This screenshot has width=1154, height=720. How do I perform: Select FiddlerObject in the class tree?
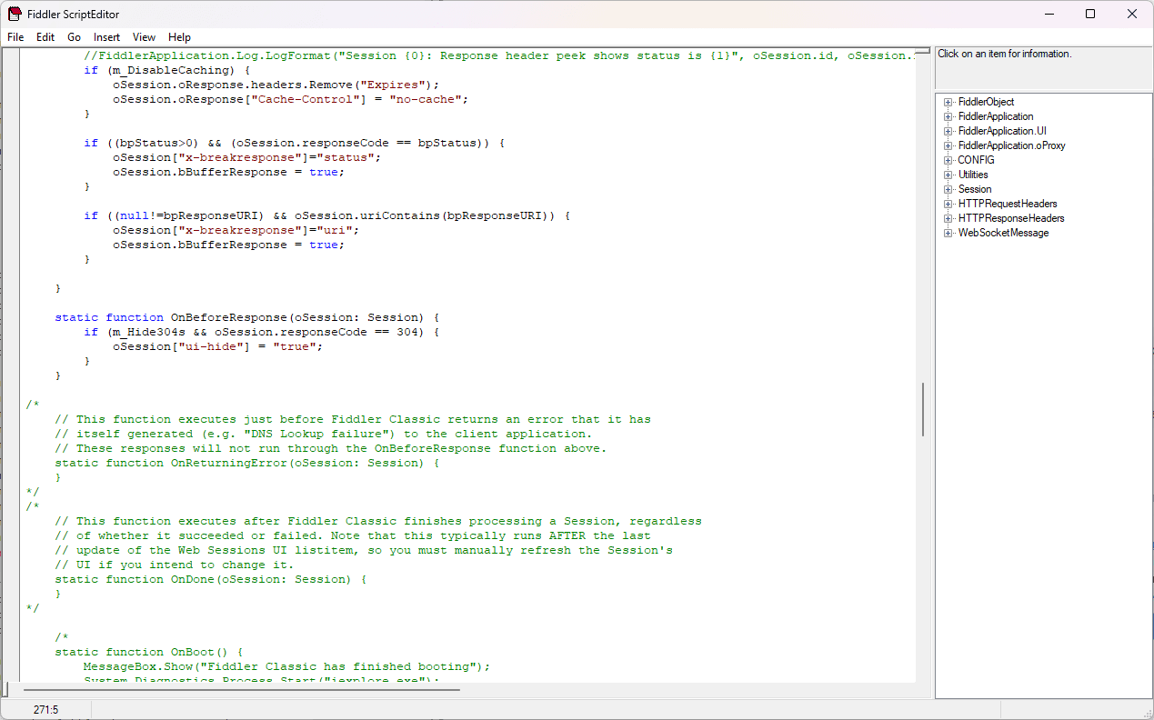986,102
